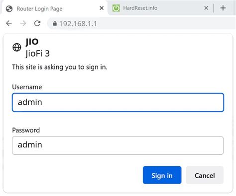Go back to the previous page
Screen dimensions: 236x196
[x=9, y=23]
